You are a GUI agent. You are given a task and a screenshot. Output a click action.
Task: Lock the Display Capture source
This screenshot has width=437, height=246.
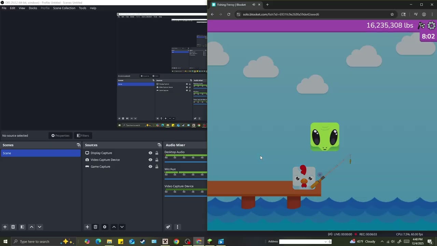tap(157, 153)
